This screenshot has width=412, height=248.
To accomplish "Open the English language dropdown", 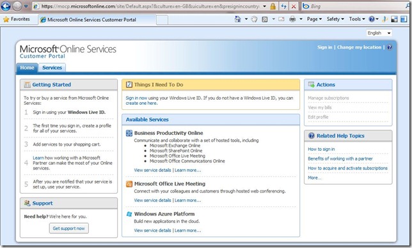I will pos(379,33).
